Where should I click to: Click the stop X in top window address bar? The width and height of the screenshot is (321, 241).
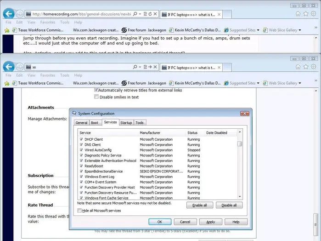click(155, 14)
